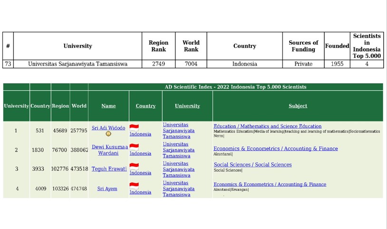Click the Indonesia link in Sri Ayem's row
The width and height of the screenshot is (387, 229).
coord(140,192)
